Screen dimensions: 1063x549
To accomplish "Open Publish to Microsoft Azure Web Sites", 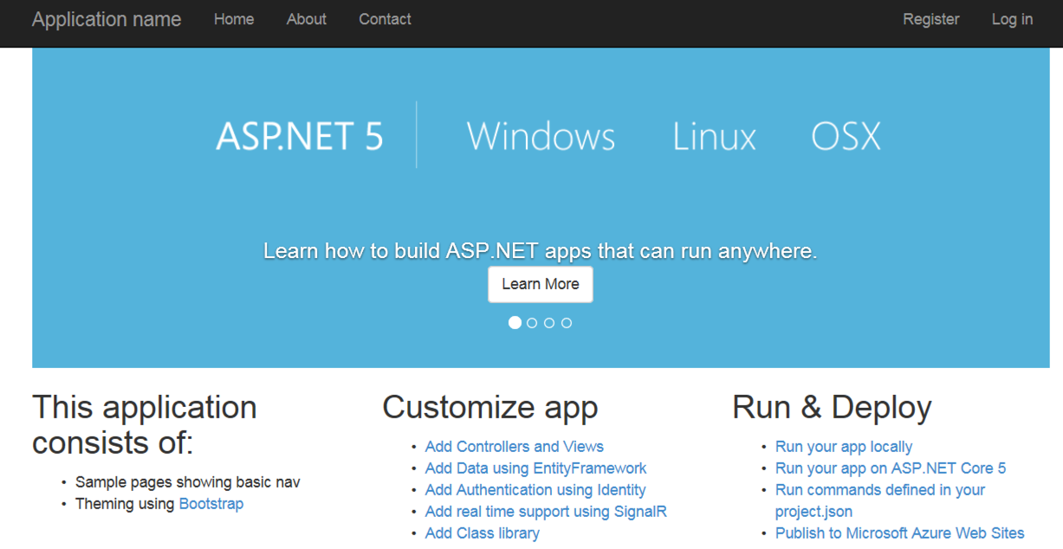I will [x=900, y=533].
